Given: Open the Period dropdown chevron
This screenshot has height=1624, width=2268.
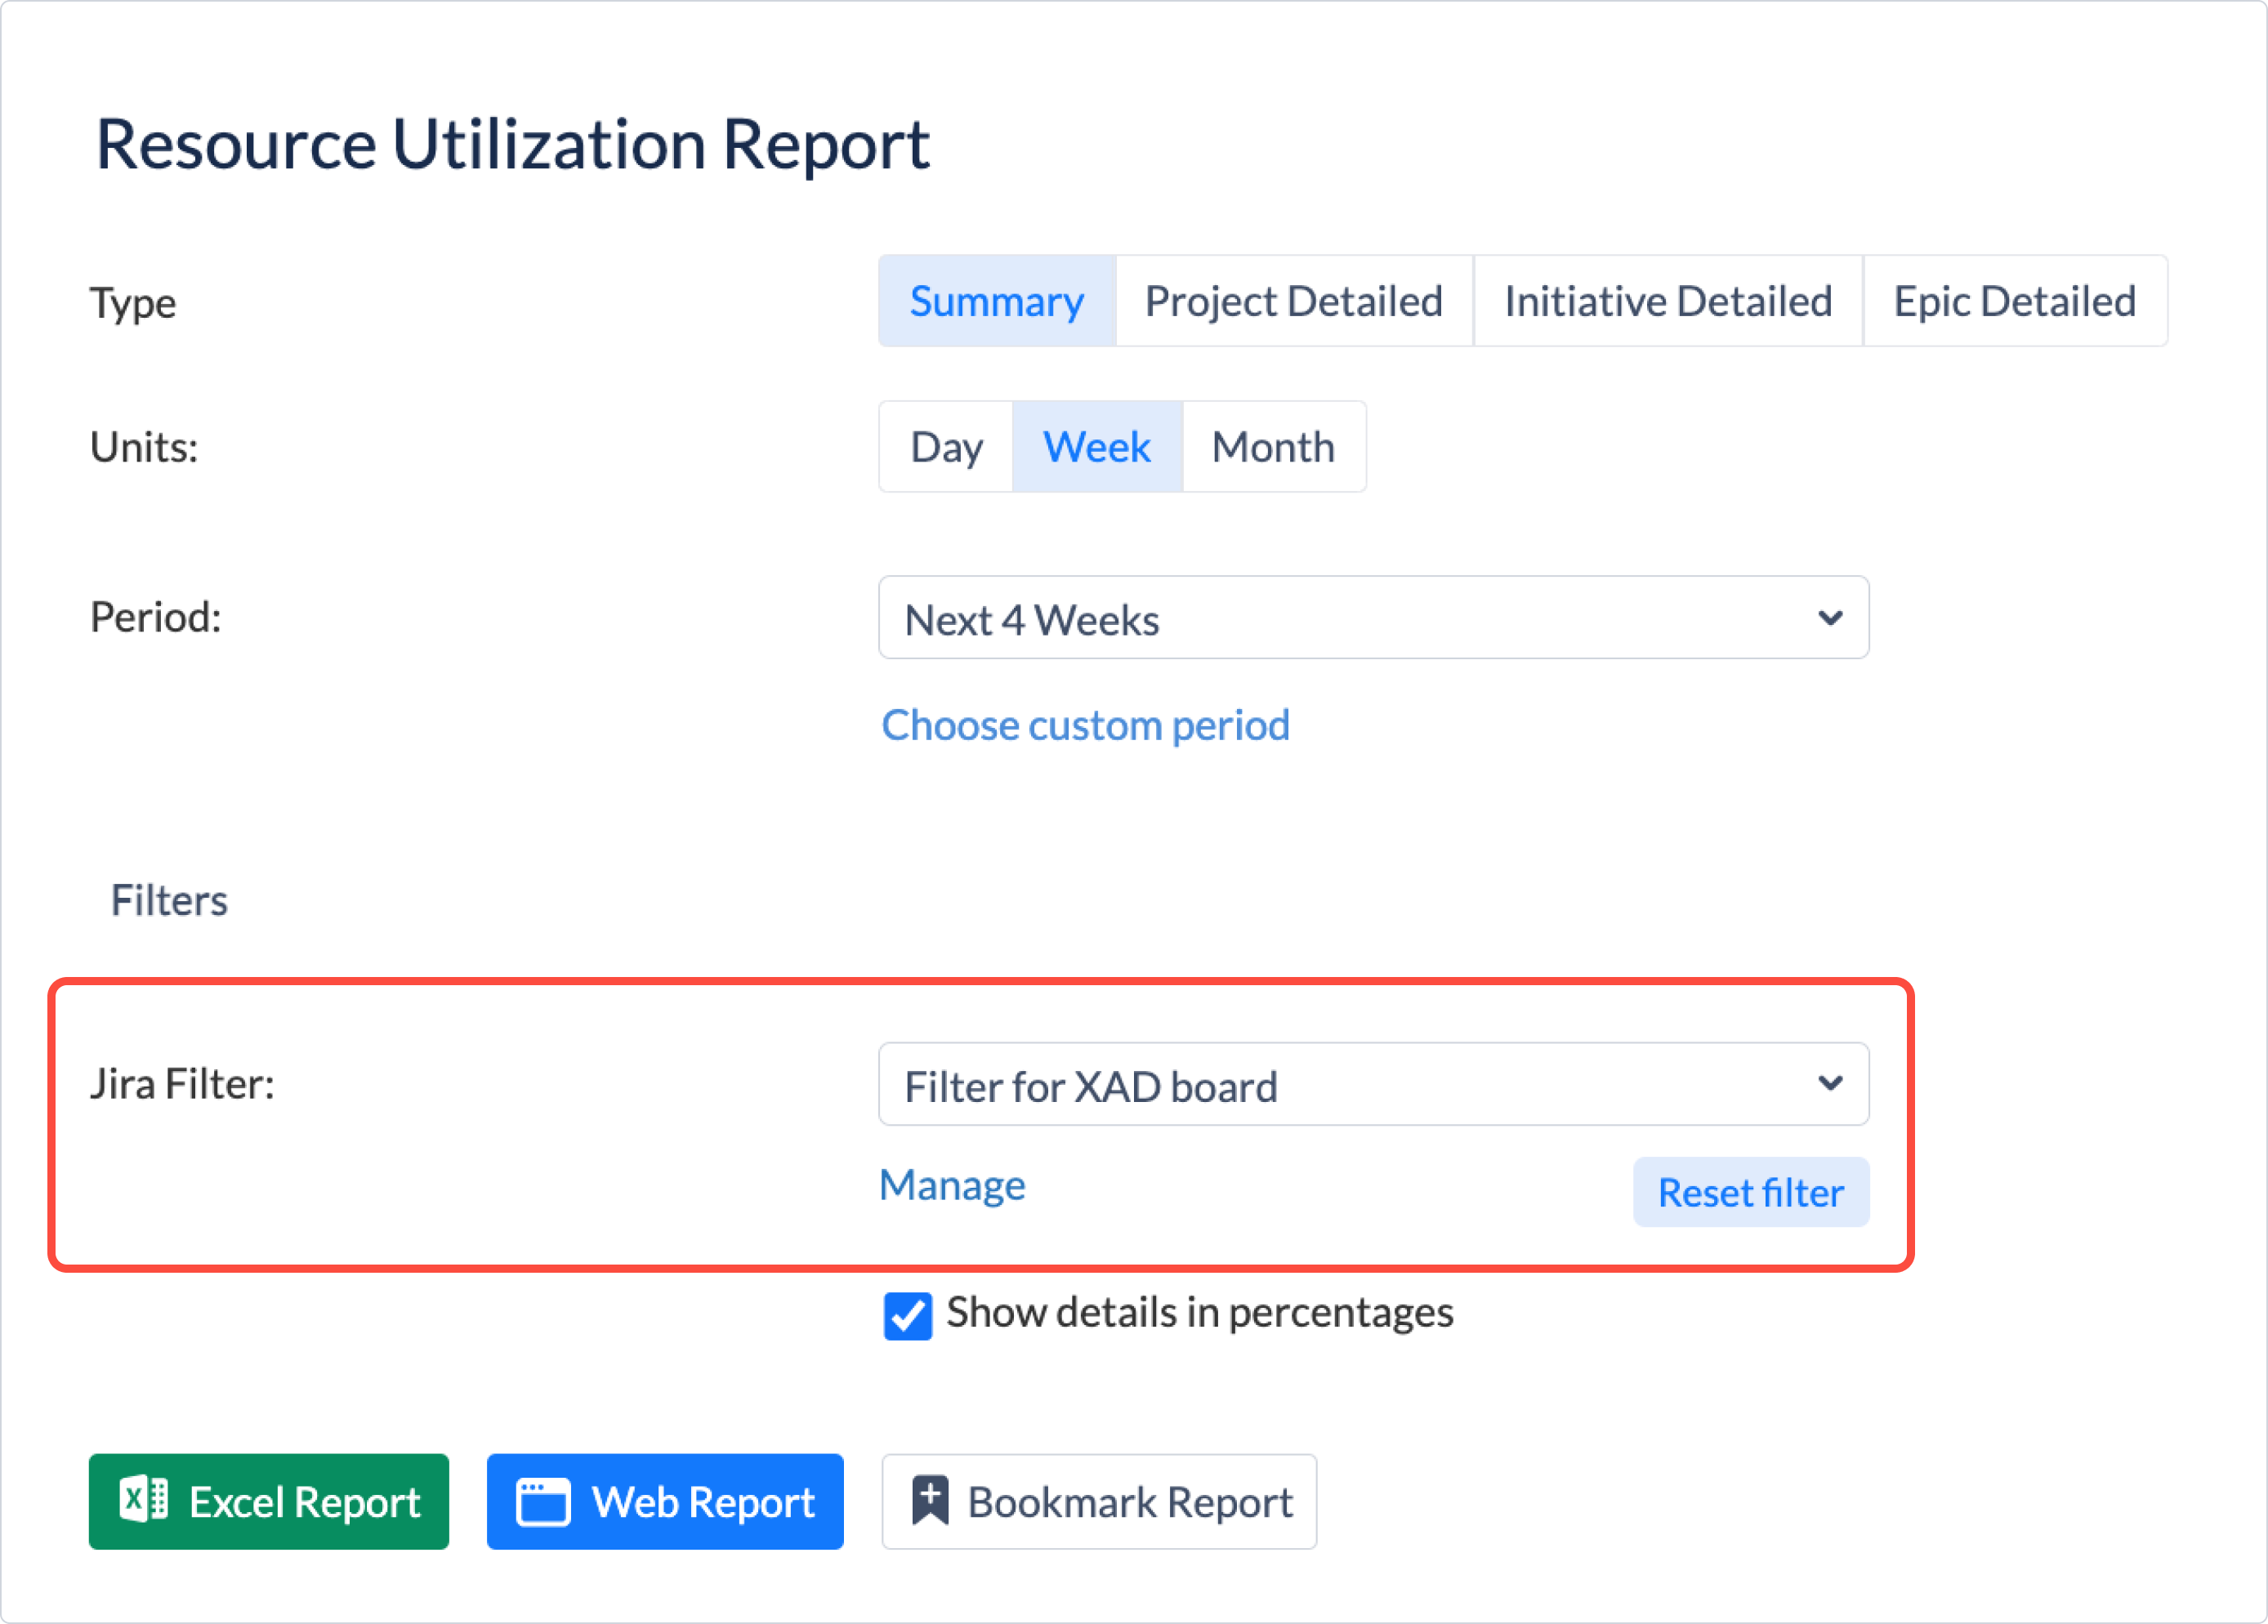Looking at the screenshot, I should [x=1830, y=618].
